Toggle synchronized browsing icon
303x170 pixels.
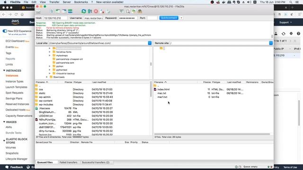click(x=134, y=11)
